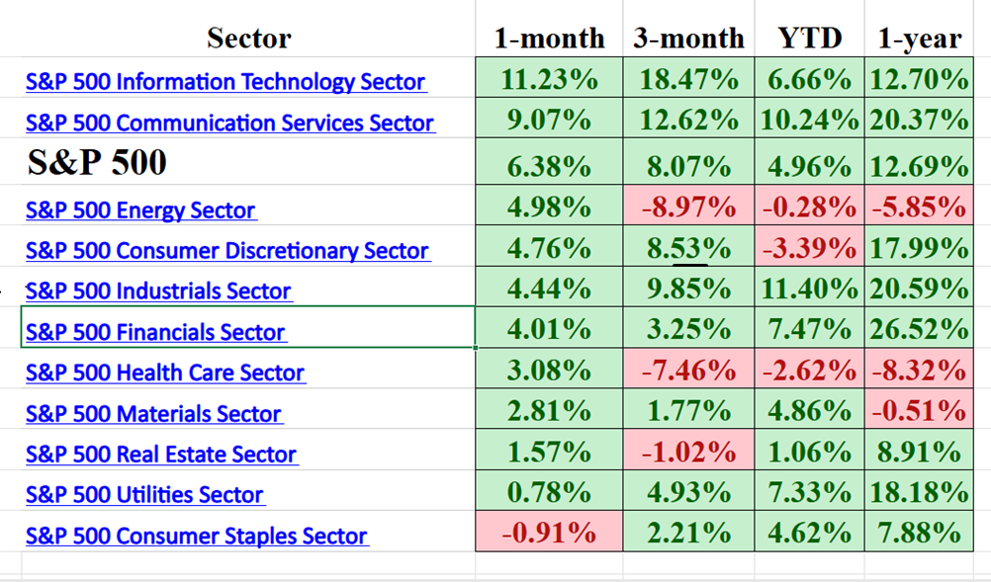
Task: Click the YTD column header cell
Action: [x=809, y=39]
